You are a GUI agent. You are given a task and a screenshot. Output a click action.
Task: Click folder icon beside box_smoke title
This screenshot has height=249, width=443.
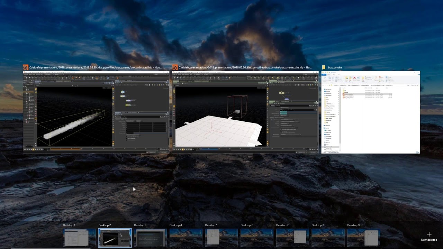(x=324, y=67)
